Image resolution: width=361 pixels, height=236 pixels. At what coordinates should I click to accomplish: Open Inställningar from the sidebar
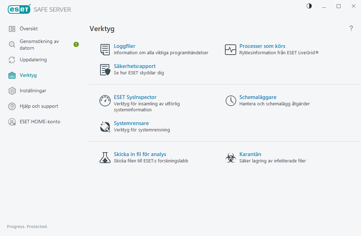[33, 91]
